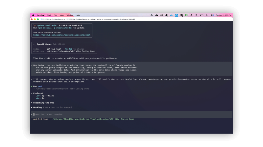
Task: Click the npm install -g @openai/codex command
Action: (x=55, y=28)
